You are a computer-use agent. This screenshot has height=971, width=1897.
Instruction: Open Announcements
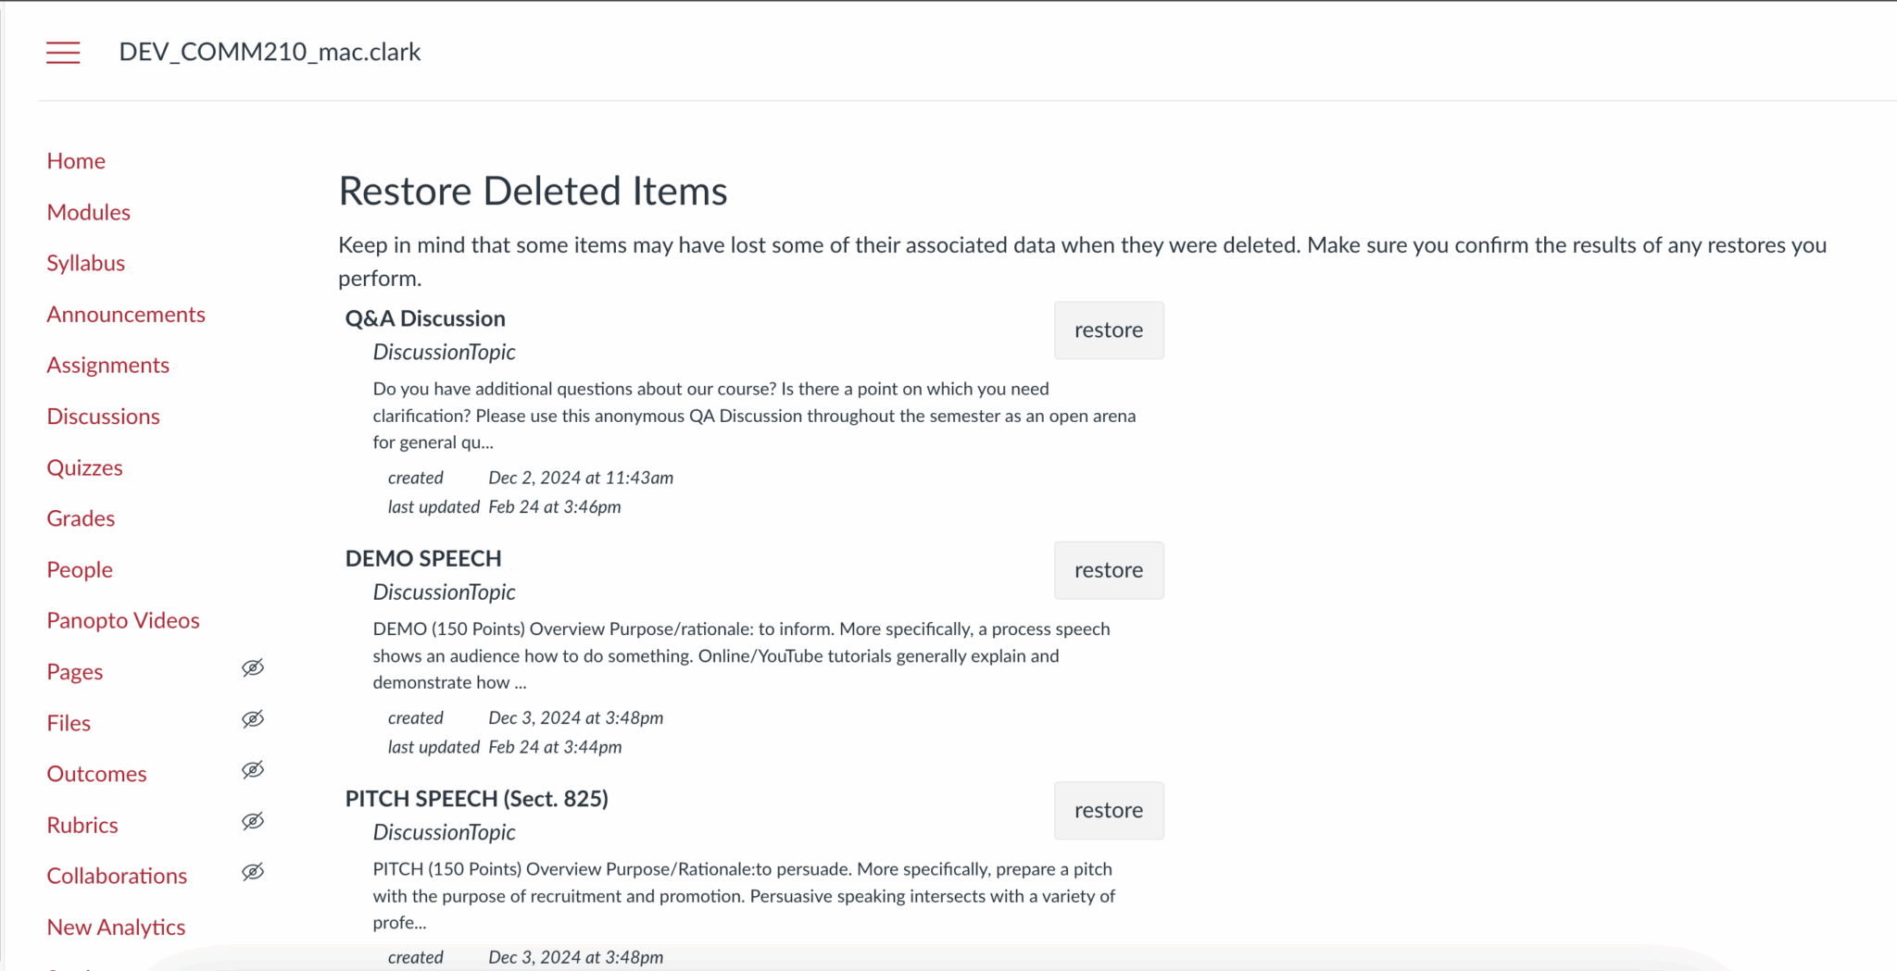click(x=126, y=314)
